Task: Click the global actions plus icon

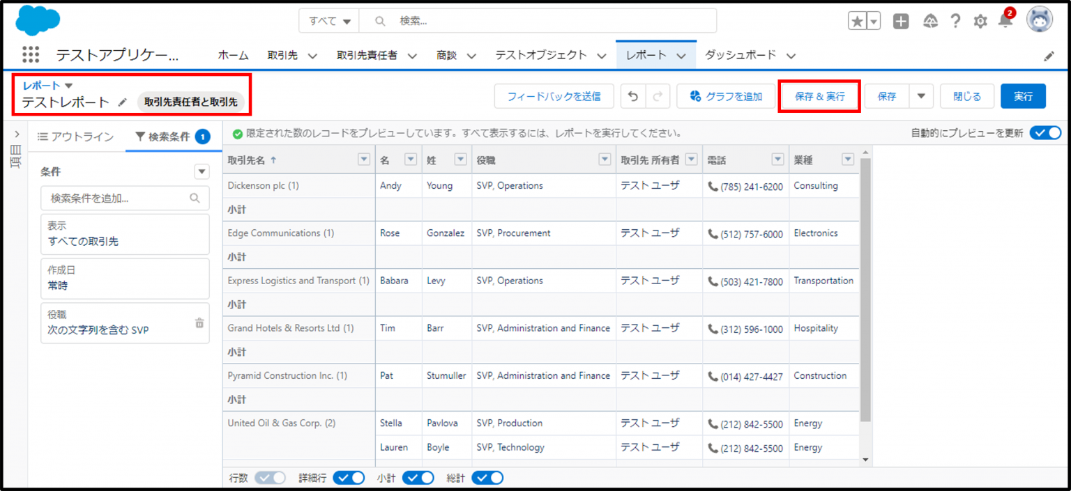Action: pyautogui.click(x=901, y=22)
